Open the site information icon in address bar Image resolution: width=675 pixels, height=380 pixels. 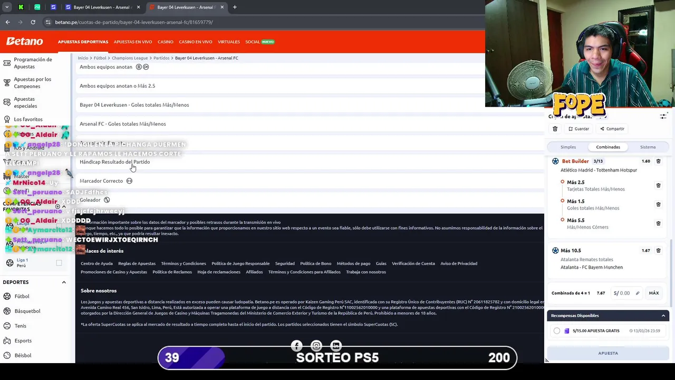point(48,22)
